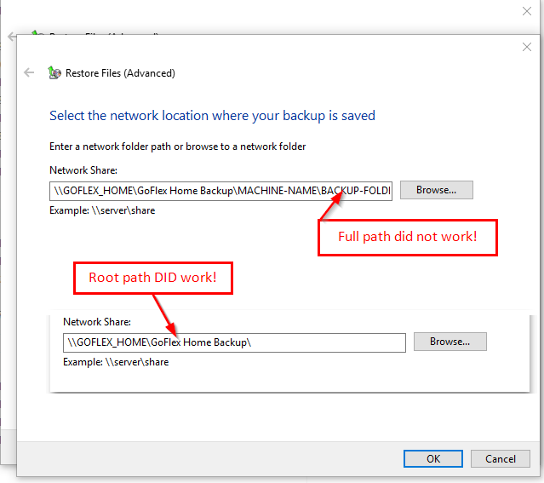Browse next to the full backup path field

[x=437, y=190]
